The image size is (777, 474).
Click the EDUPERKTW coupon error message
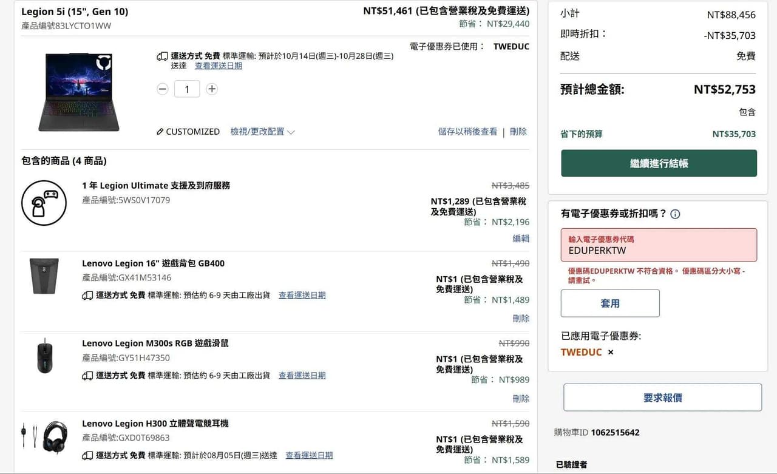[656, 276]
